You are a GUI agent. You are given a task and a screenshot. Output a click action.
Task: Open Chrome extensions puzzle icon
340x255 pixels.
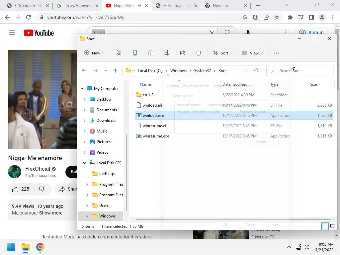tap(290, 17)
